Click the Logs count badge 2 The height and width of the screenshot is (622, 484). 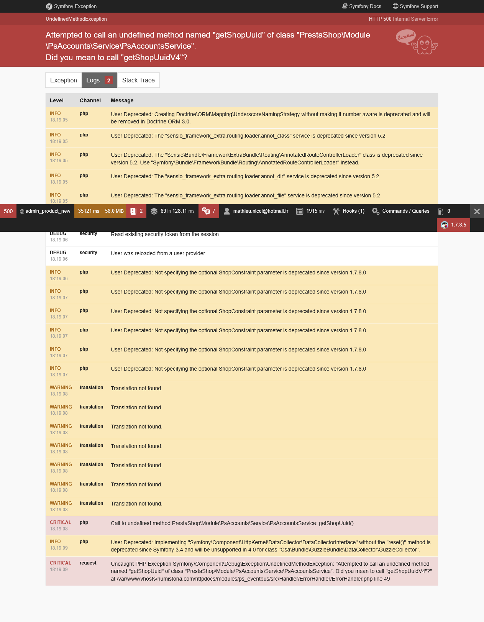tap(109, 80)
